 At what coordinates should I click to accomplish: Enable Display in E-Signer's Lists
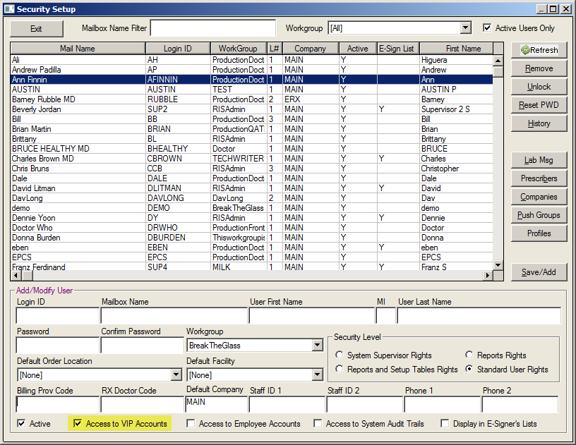(445, 423)
